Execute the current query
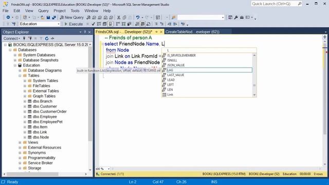Viewport: 329px width, 185px height. (x=74, y=24)
